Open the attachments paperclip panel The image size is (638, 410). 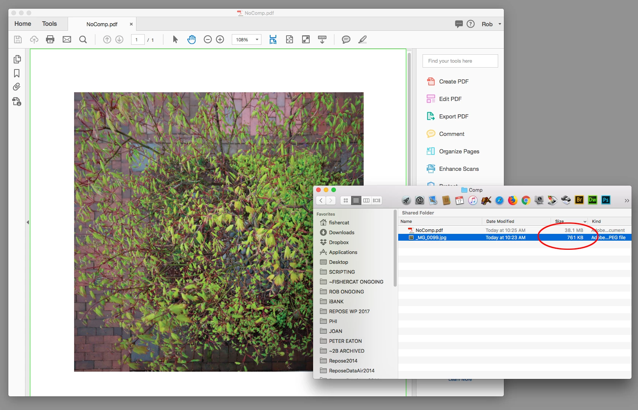point(17,87)
